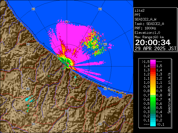Image resolution: width=178 pixels, height=133 pixels.
Task: Select the 'Task: SEAICE2_A' line
Action: point(149,24)
